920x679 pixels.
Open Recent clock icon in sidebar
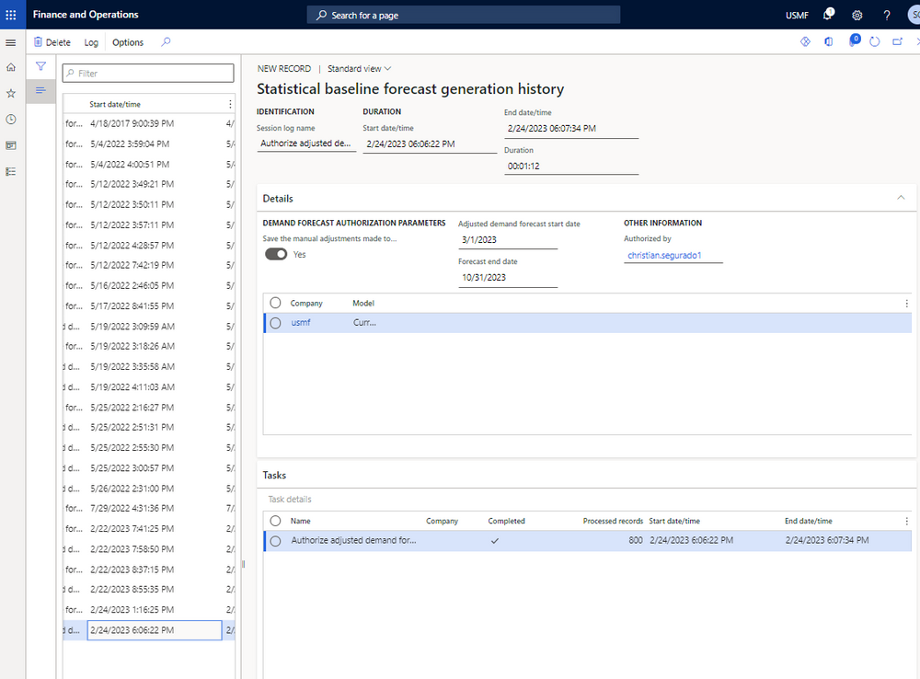[11, 120]
